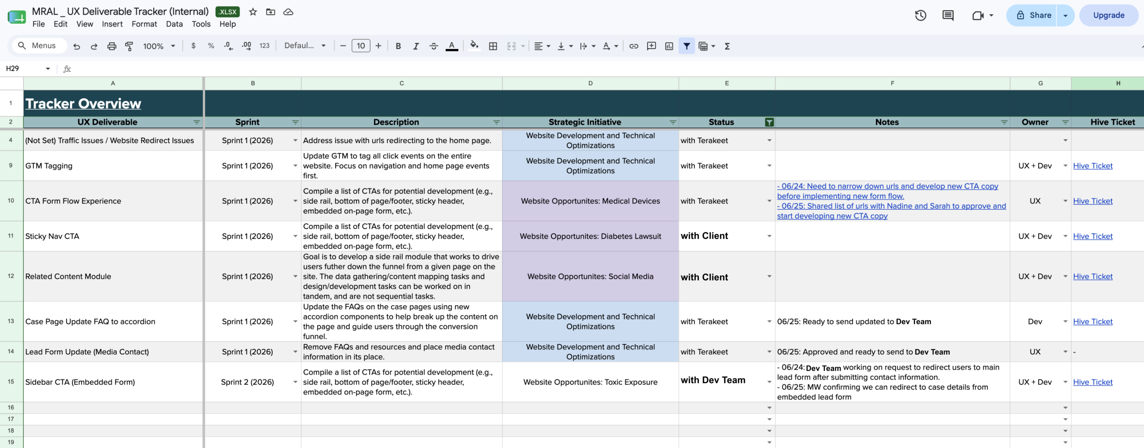This screenshot has height=448, width=1144.
Task: Toggle the filter funnel in toolbar
Action: point(686,46)
